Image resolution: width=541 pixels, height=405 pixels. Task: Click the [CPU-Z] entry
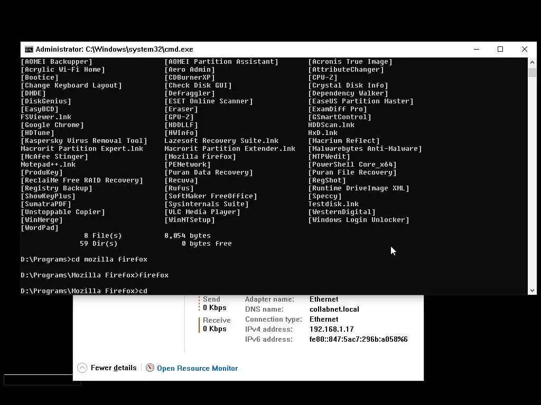point(323,78)
